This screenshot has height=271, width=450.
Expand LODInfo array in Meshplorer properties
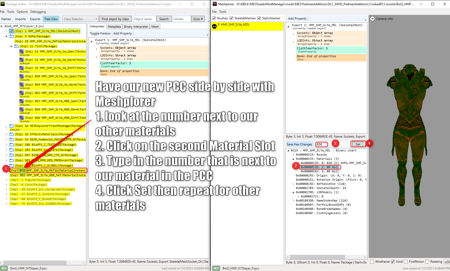click(x=294, y=42)
